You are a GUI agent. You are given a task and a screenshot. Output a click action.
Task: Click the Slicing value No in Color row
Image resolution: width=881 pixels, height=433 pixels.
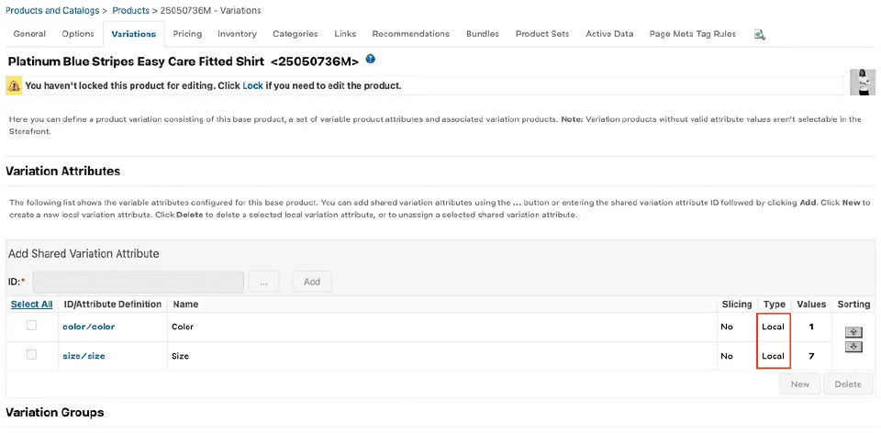[727, 327]
